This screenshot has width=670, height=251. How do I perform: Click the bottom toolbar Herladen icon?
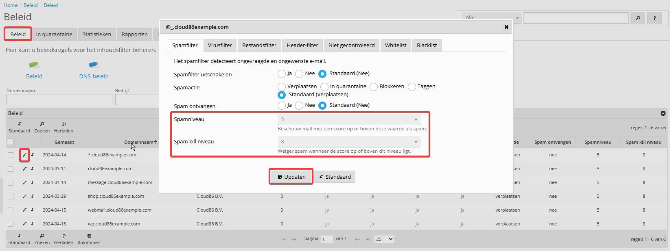click(63, 239)
